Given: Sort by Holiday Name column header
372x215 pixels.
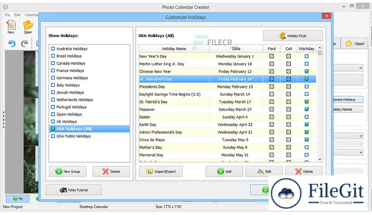Looking at the screenshot, I should (x=174, y=48).
